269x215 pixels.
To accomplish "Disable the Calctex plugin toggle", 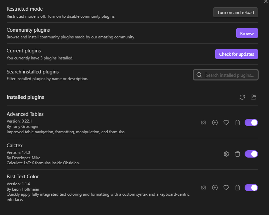I will point(251,154).
